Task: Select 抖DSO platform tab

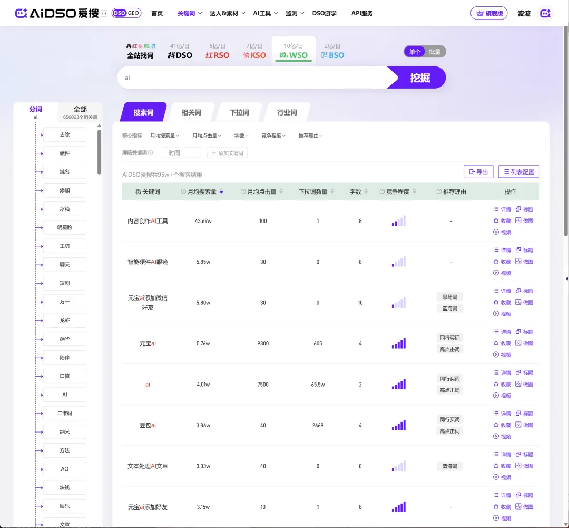Action: click(x=180, y=51)
